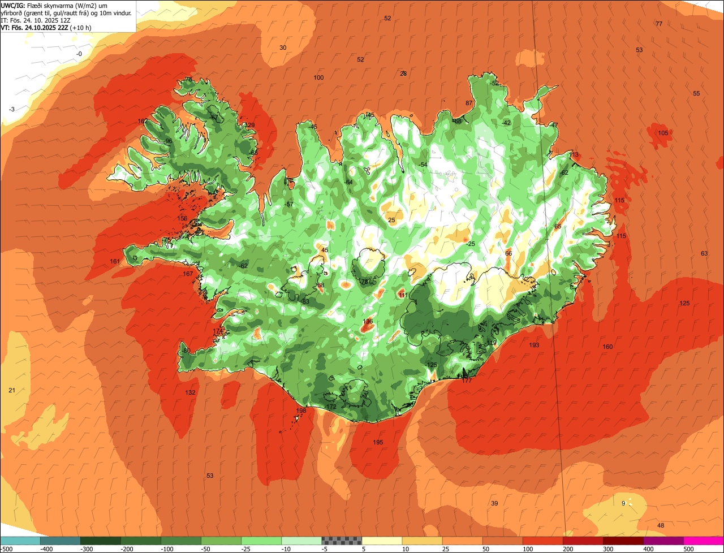The image size is (724, 553).
Task: Click the map value '162' off the Westfjords
Action: [143, 121]
